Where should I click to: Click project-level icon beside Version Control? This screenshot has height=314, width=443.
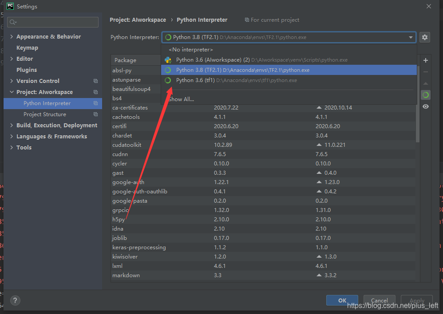tap(96, 81)
